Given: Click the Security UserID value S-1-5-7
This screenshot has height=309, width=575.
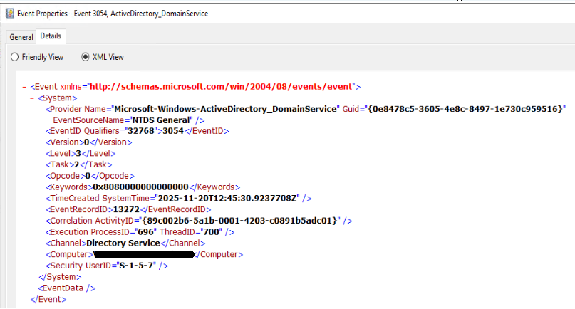Looking at the screenshot, I should (x=135, y=266).
